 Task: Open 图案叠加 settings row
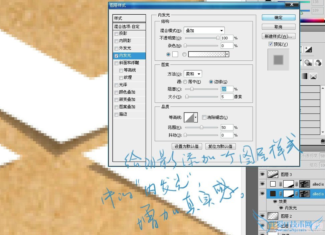point(129,107)
